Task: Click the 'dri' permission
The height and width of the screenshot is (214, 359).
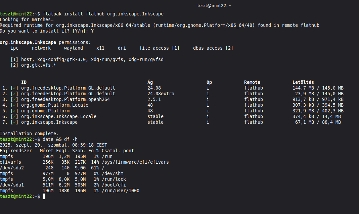Action: (x=122, y=48)
